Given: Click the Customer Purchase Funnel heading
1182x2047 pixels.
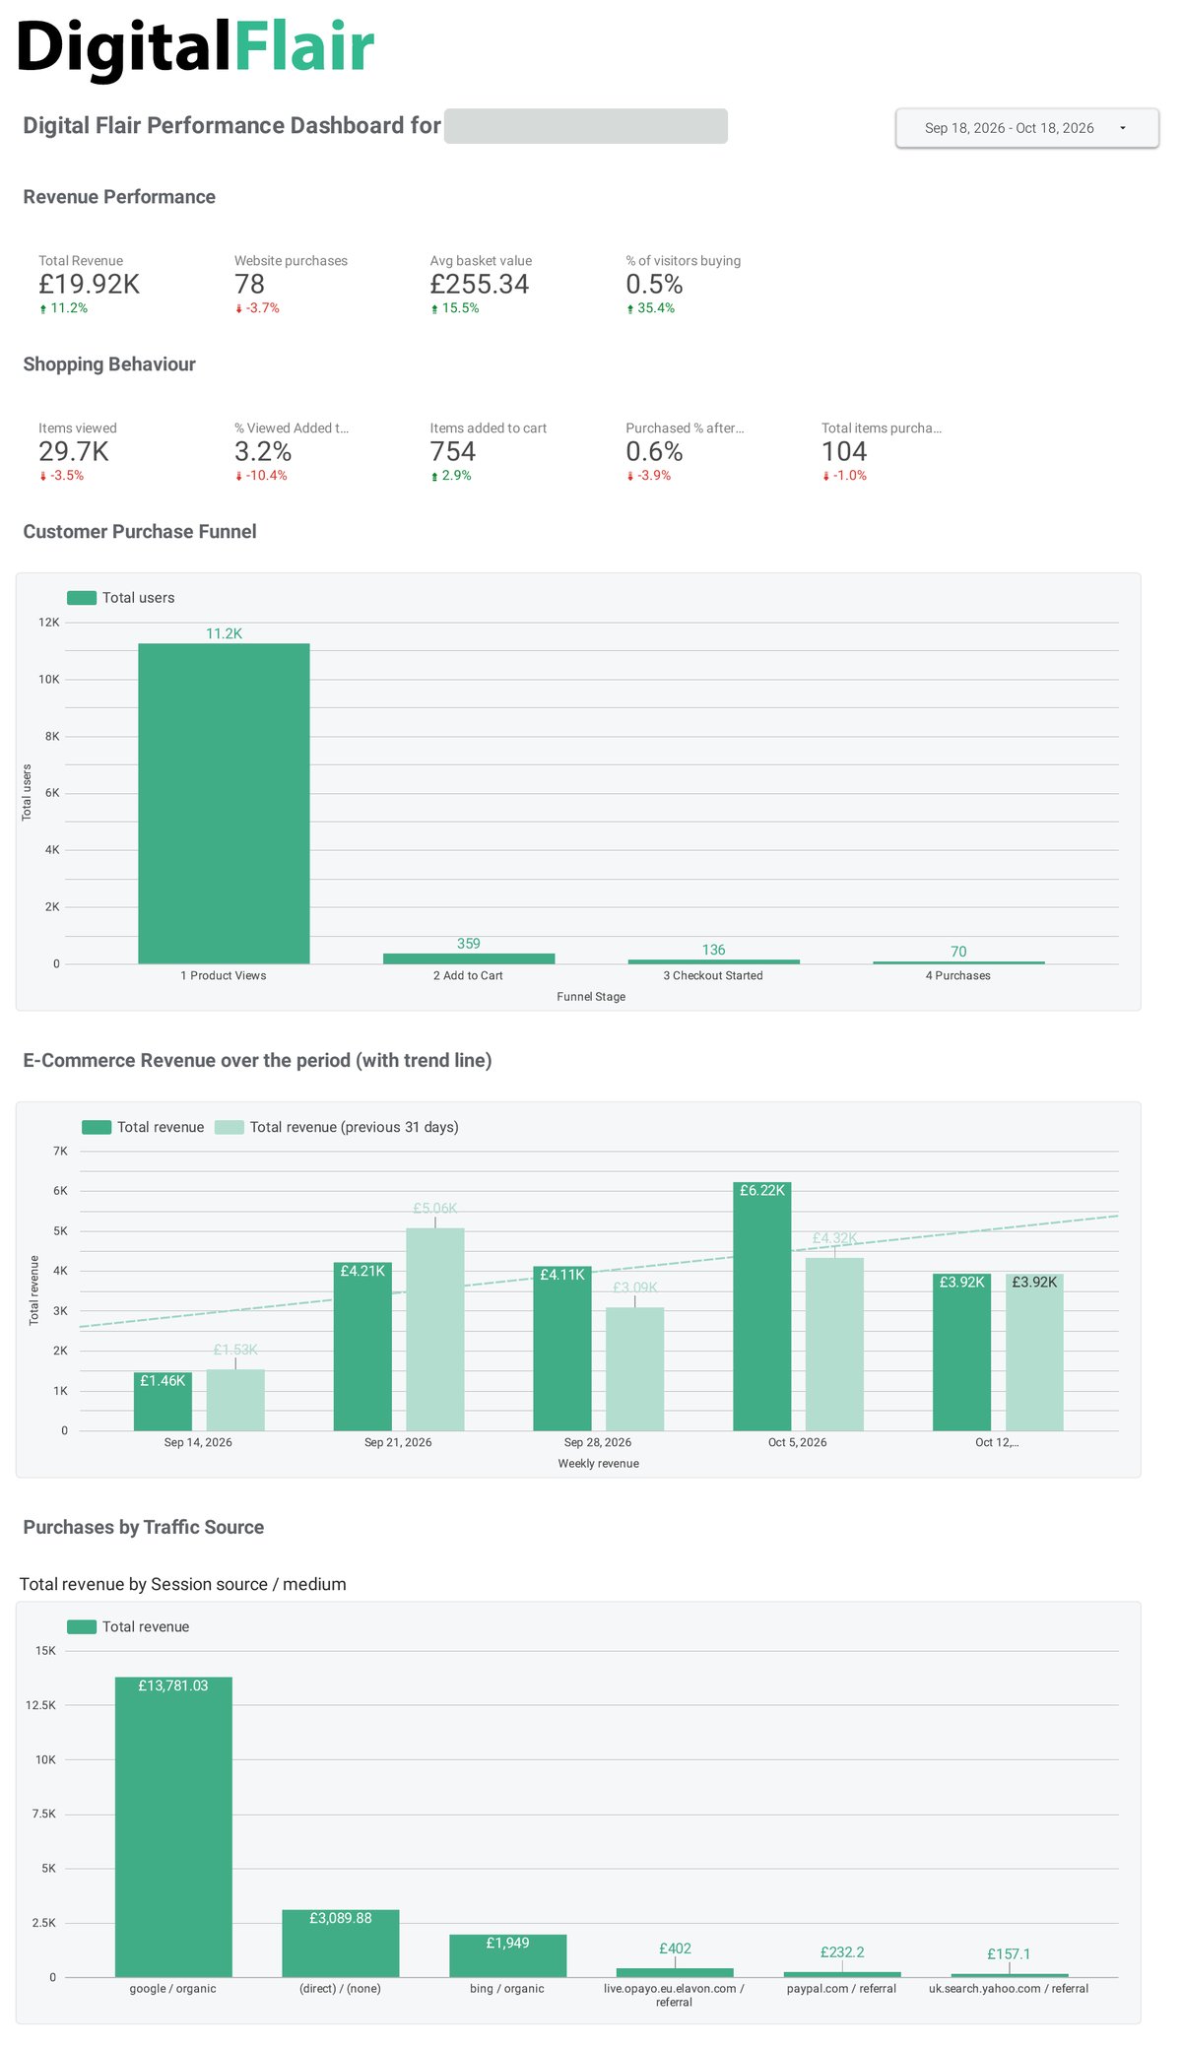Looking at the screenshot, I should click(x=140, y=532).
